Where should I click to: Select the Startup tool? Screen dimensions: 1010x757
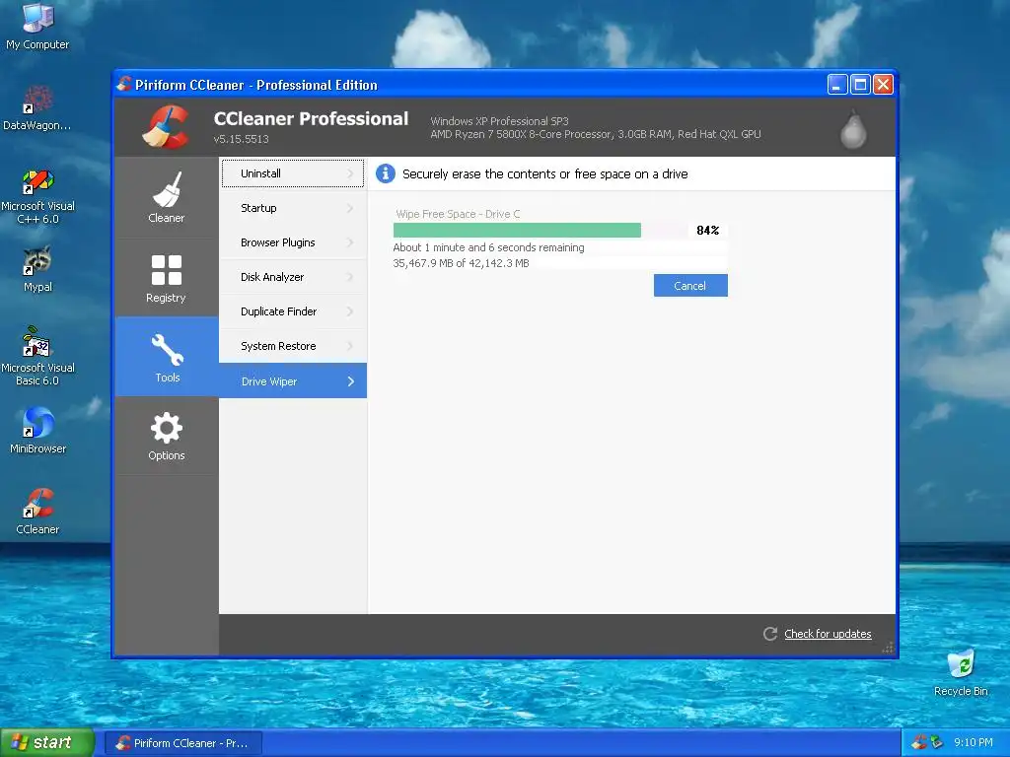click(292, 208)
